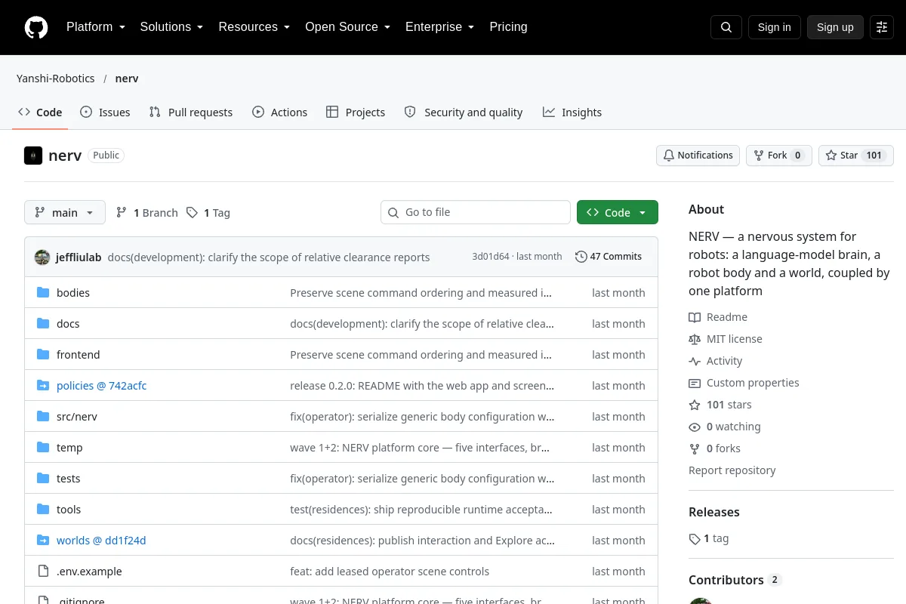The image size is (906, 604).
Task: View the 1 Branch link
Action: pyautogui.click(x=147, y=212)
